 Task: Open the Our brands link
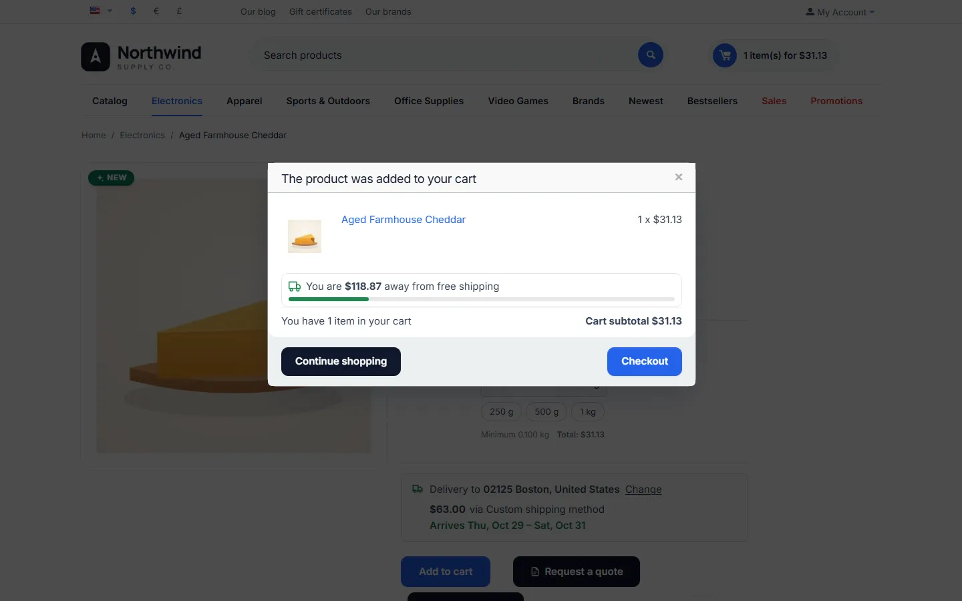(x=388, y=11)
